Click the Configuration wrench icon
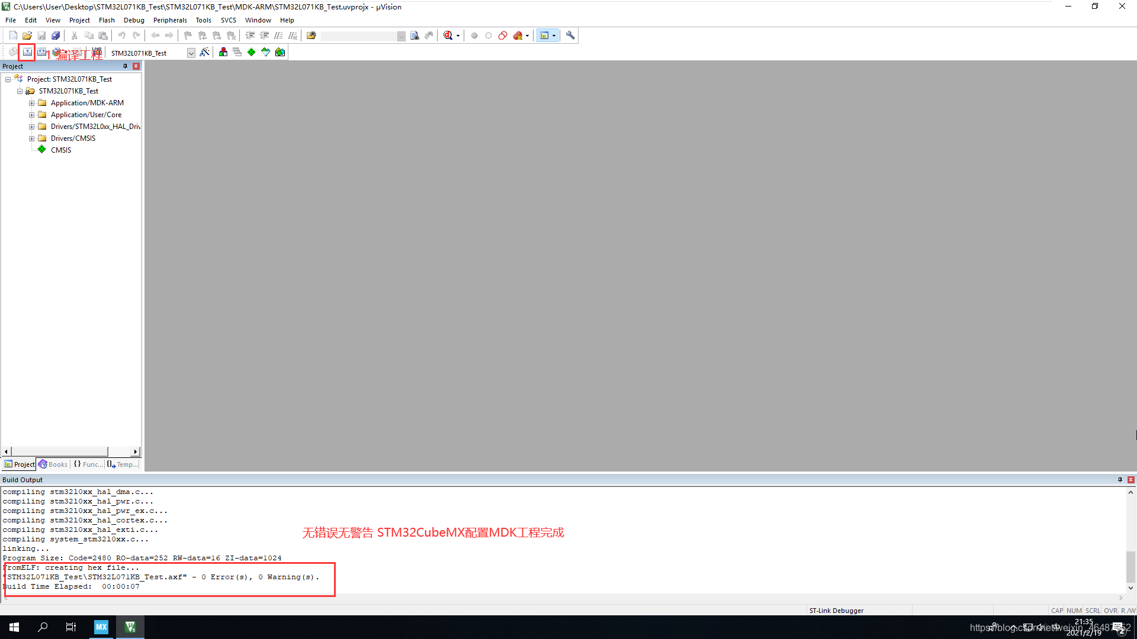Image resolution: width=1137 pixels, height=639 pixels. (570, 35)
